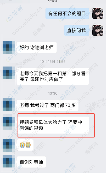Click the "10月15日 21:55" timestamp
The width and height of the screenshot is (107, 173).
coord(53,62)
